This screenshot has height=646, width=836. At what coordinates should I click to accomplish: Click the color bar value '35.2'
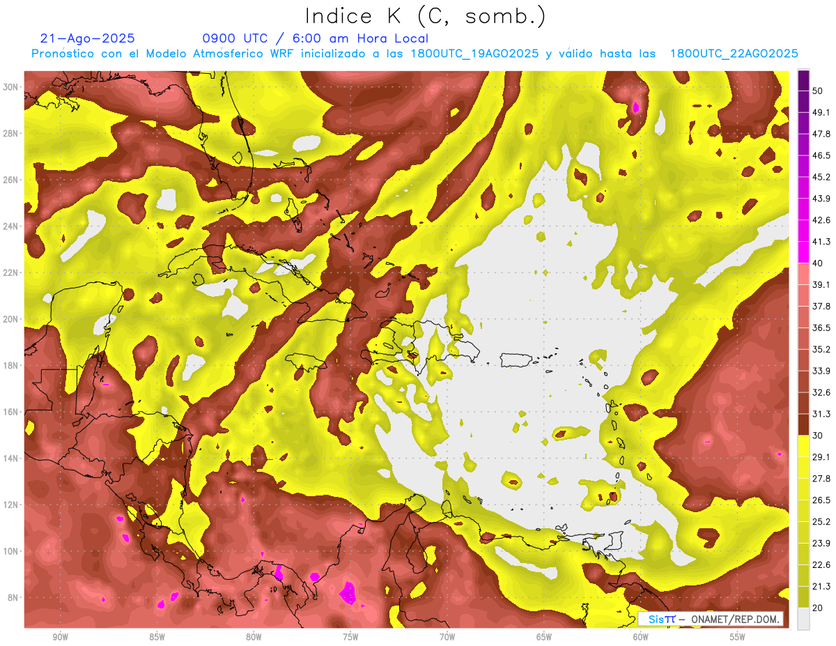click(821, 349)
